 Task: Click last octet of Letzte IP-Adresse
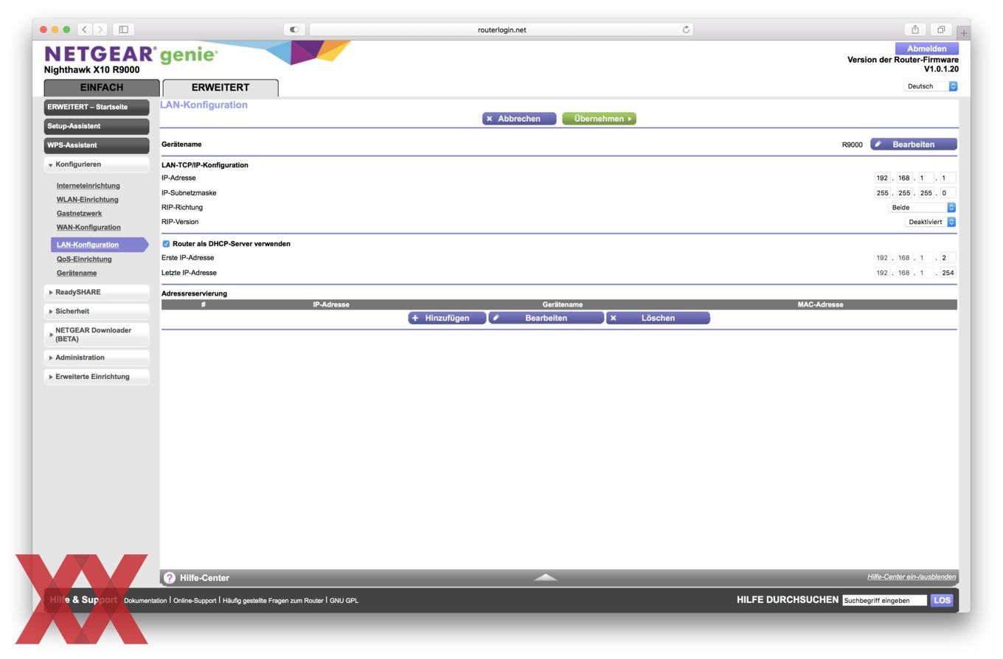948,273
